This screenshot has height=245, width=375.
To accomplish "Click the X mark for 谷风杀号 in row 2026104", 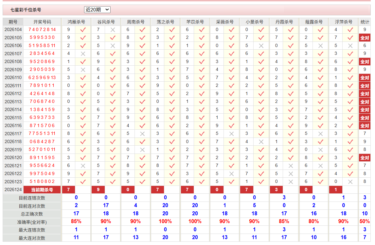I will click(x=113, y=30).
